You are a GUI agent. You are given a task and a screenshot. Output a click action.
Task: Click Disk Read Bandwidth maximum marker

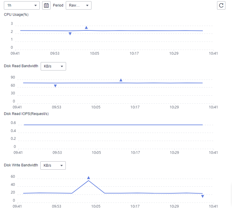click(121, 80)
